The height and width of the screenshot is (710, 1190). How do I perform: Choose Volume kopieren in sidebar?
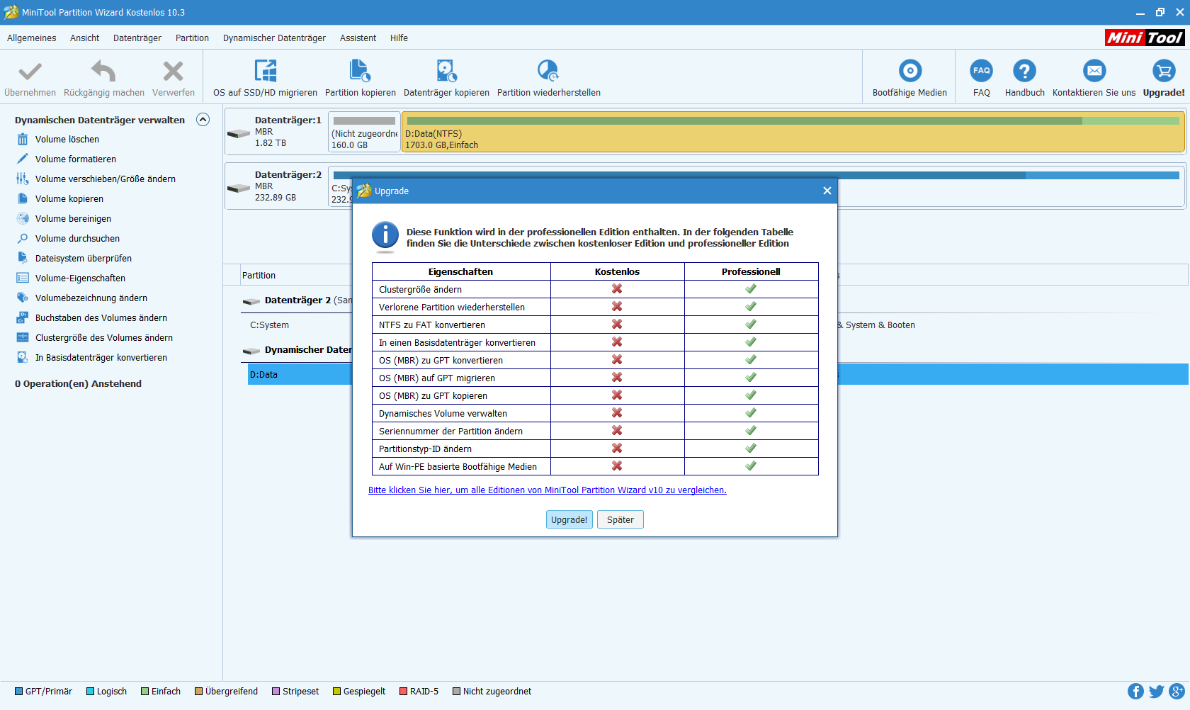[x=69, y=199]
